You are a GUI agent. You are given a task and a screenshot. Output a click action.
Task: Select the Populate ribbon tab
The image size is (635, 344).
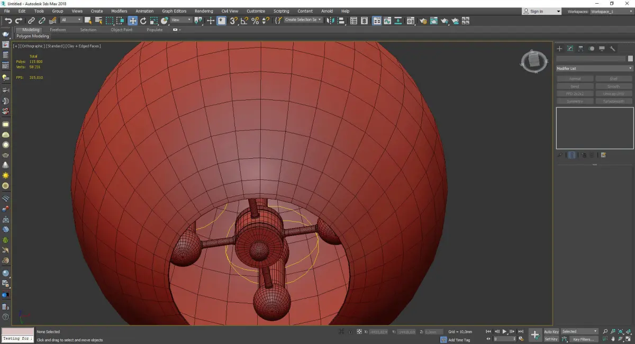point(155,30)
